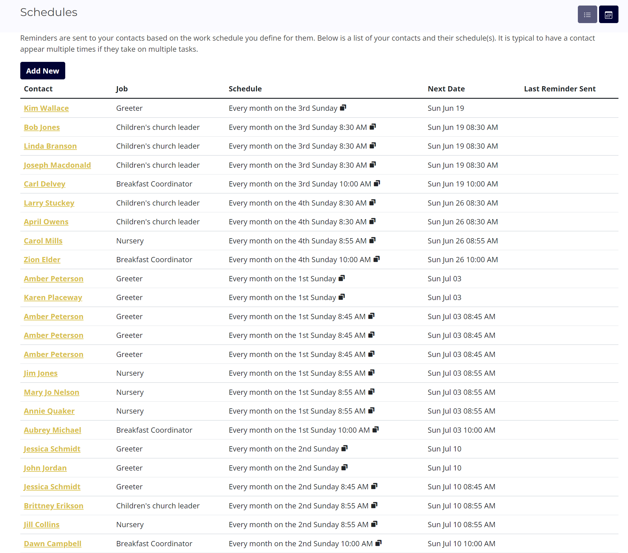Duplicate Dawn Campbell's schedule entry
Screen dimensions: 628x553
pos(378,543)
